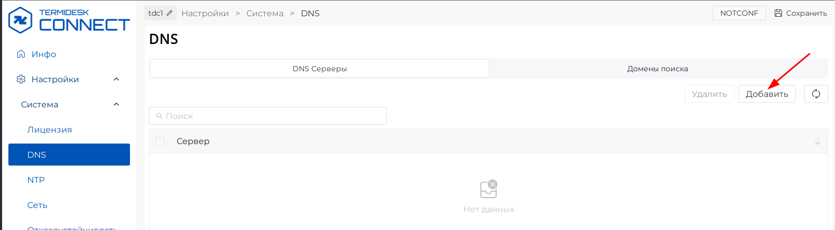Open the Сеть sidebar item

(x=37, y=205)
